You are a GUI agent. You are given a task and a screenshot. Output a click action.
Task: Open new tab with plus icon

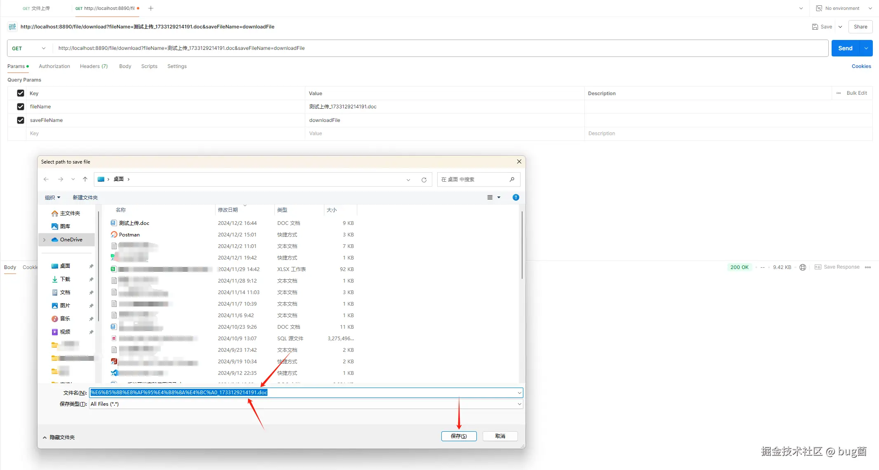click(151, 8)
